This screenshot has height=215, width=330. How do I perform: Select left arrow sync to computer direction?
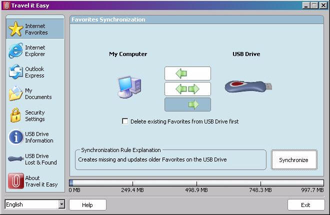point(187,74)
